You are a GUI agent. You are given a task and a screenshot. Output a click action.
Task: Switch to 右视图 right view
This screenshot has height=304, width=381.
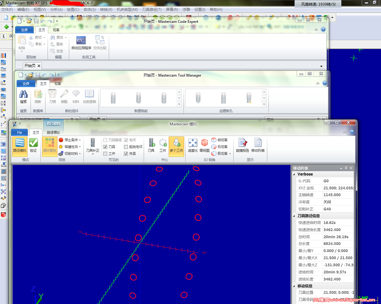(x=219, y=147)
